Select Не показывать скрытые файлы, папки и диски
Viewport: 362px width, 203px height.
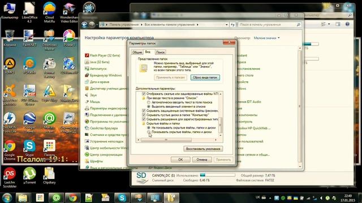click(x=149, y=127)
